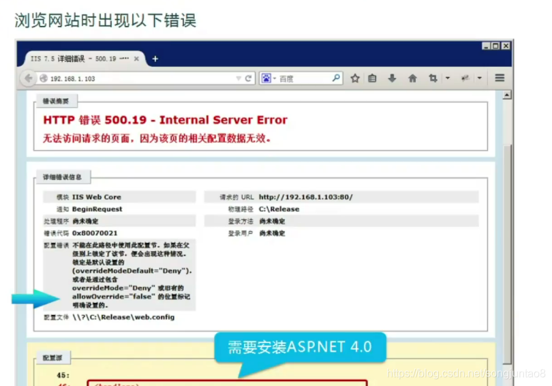
Task: Minimize the browser window
Action: click(486, 46)
